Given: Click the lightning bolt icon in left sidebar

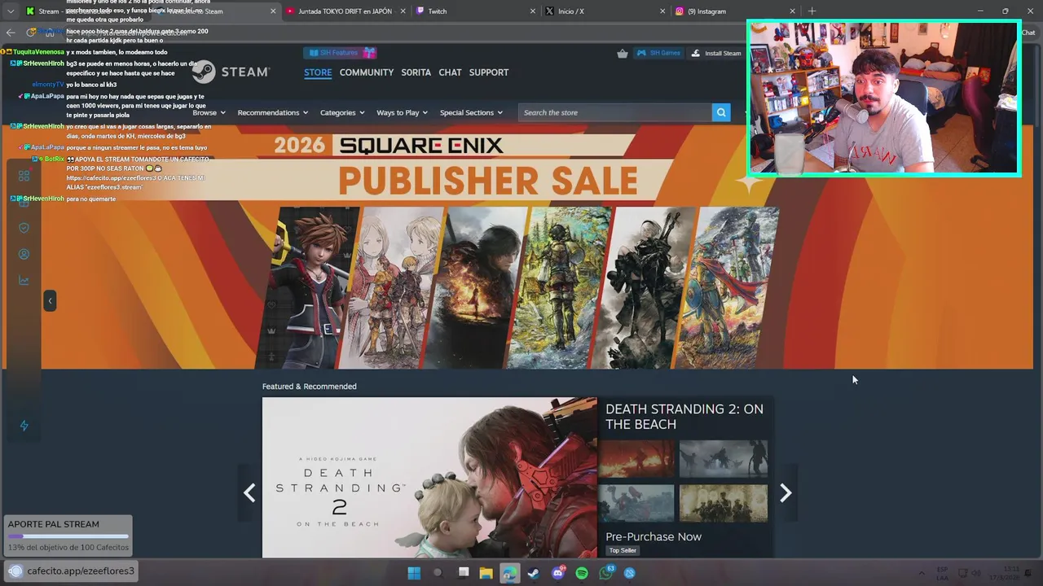Looking at the screenshot, I should [x=24, y=426].
